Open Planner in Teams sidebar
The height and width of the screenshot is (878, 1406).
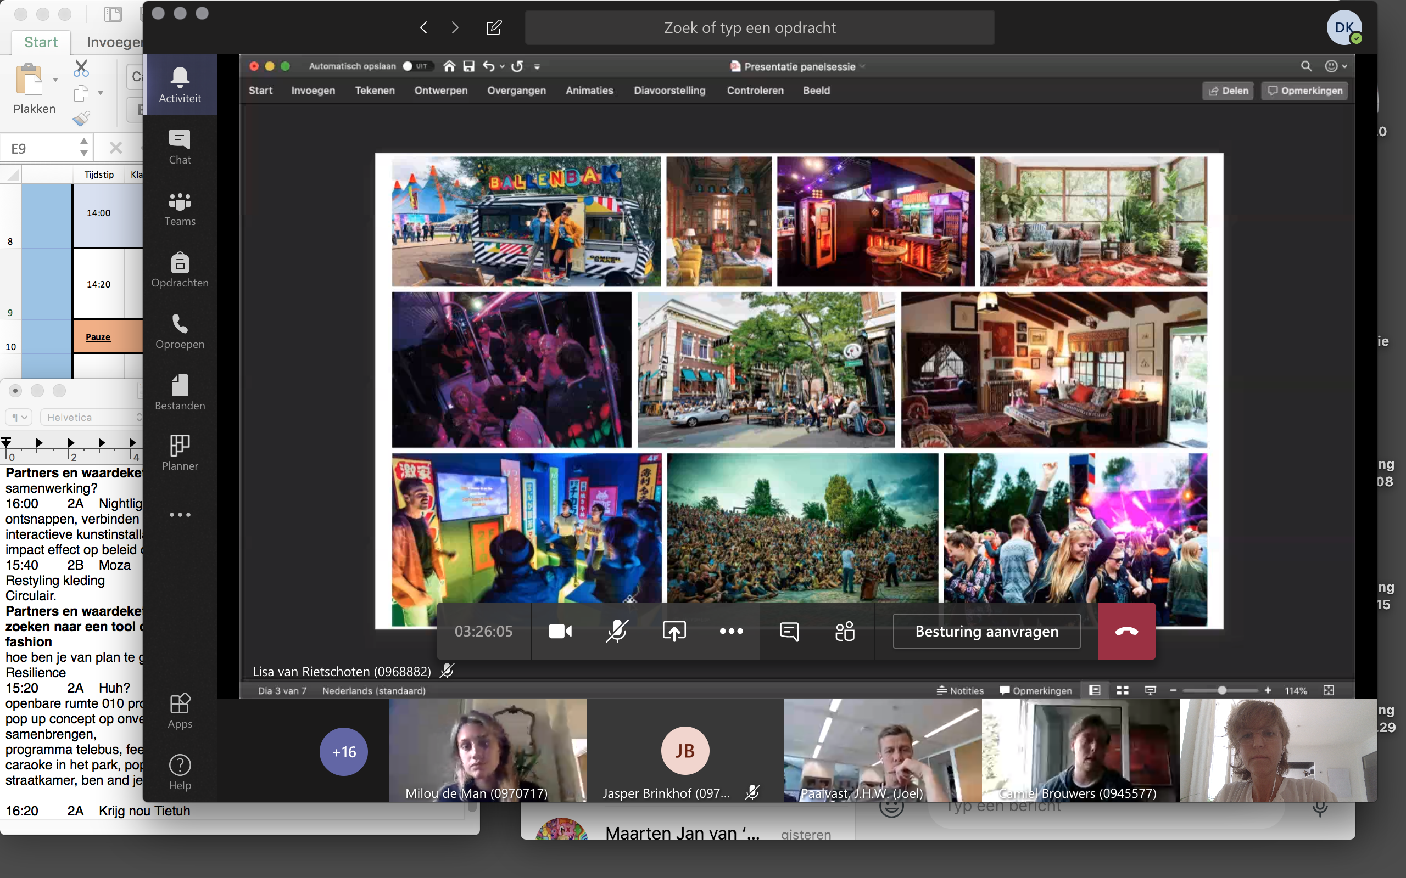coord(180,453)
